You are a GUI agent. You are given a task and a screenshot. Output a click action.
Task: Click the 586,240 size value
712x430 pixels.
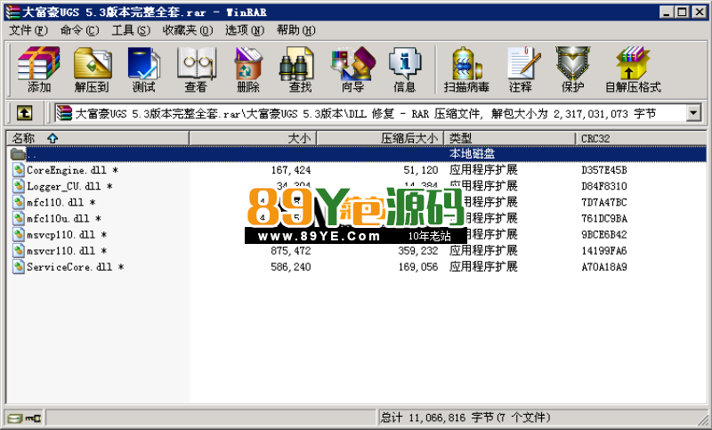coord(291,267)
